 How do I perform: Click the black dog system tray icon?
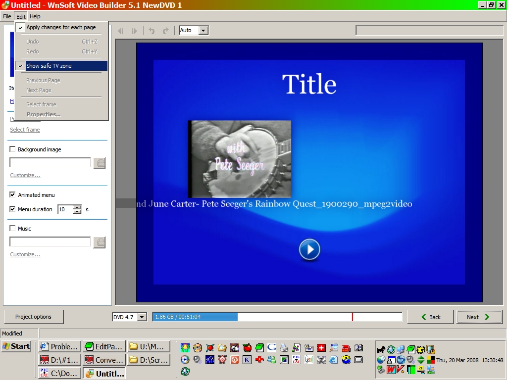381,350
